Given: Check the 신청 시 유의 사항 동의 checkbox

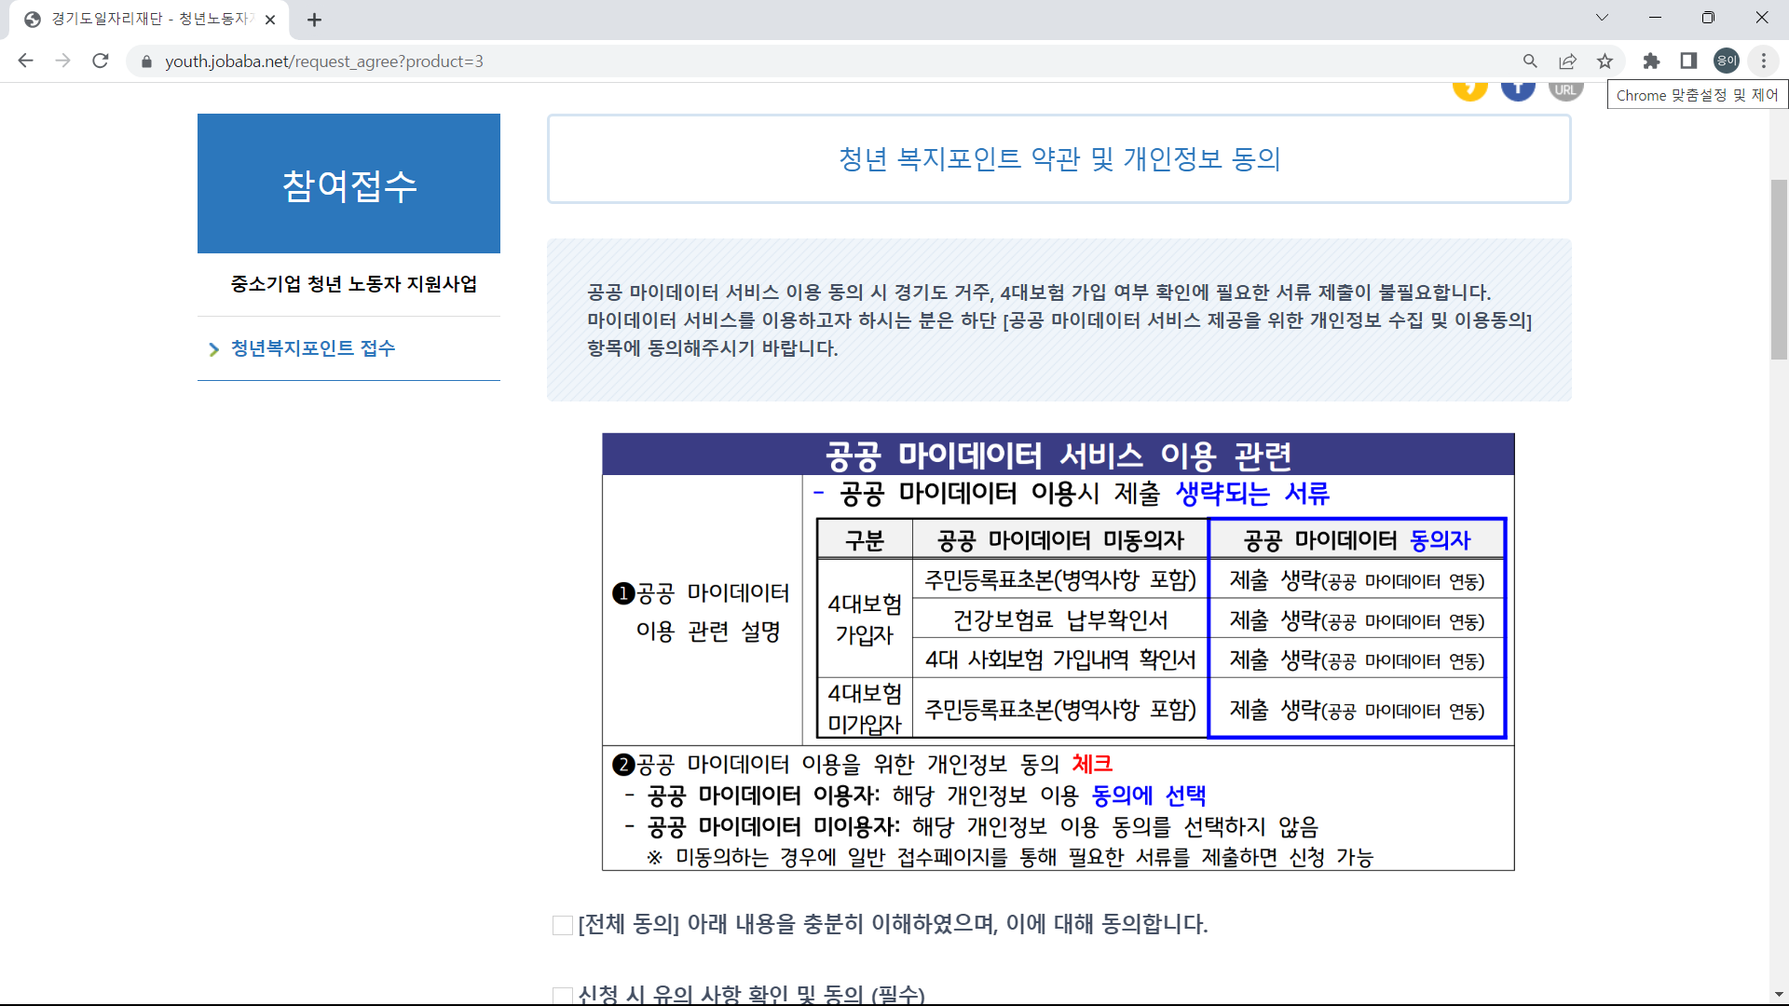Looking at the screenshot, I should [x=561, y=995].
